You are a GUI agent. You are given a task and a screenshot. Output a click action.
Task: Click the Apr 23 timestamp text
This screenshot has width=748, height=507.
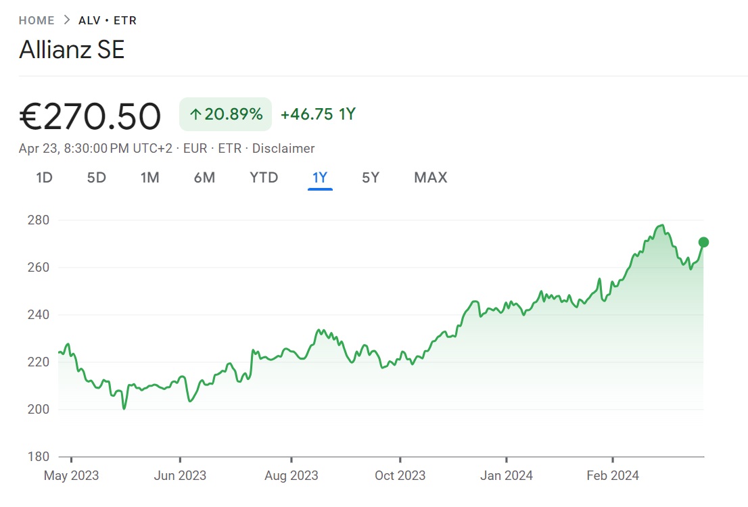coord(95,148)
